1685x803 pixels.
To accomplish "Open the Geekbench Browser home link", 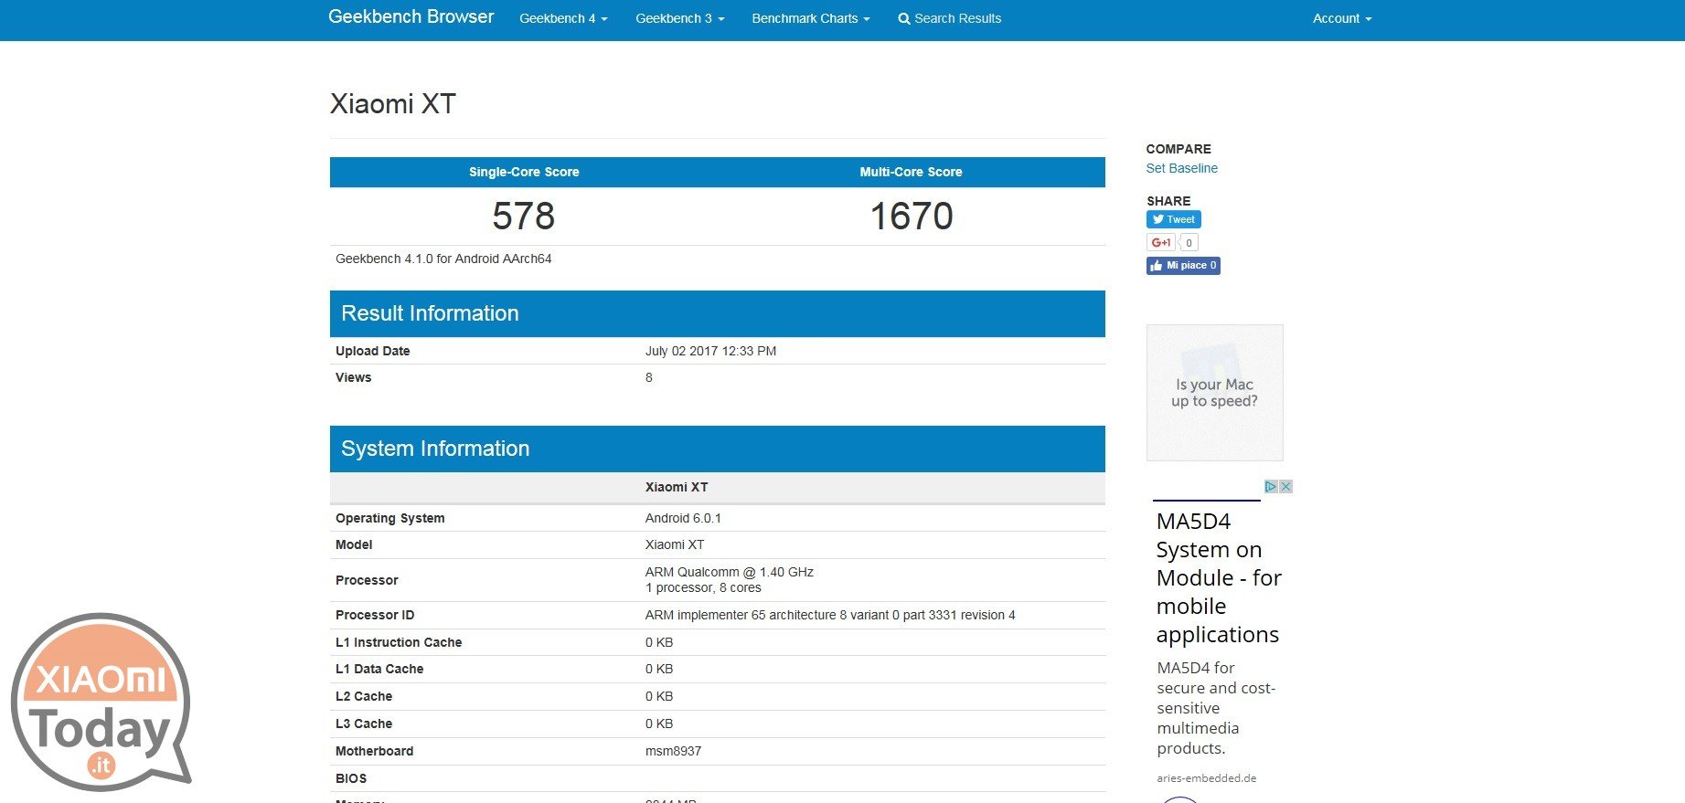I will 411,17.
